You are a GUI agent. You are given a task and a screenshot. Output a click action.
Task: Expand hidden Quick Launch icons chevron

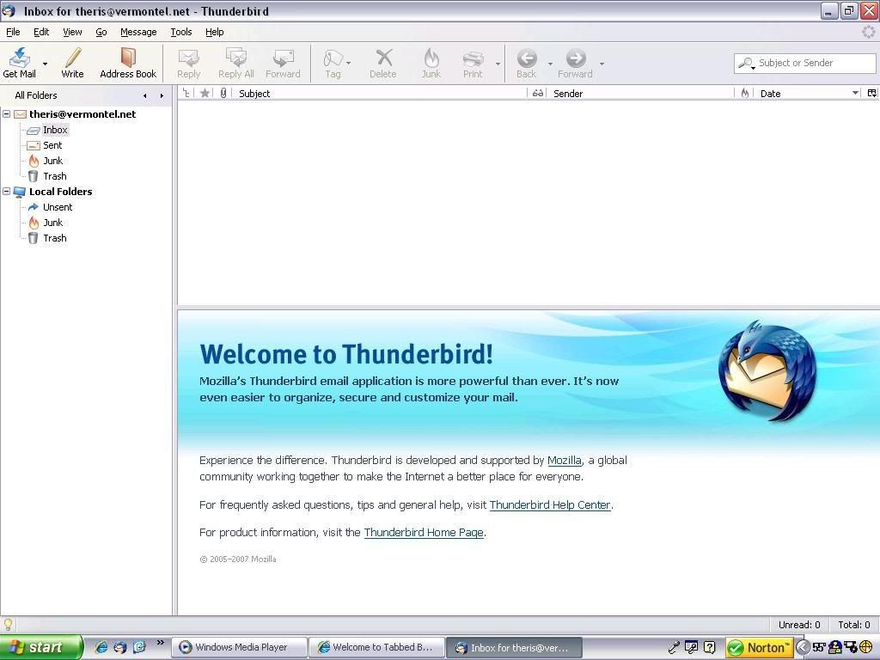(161, 643)
